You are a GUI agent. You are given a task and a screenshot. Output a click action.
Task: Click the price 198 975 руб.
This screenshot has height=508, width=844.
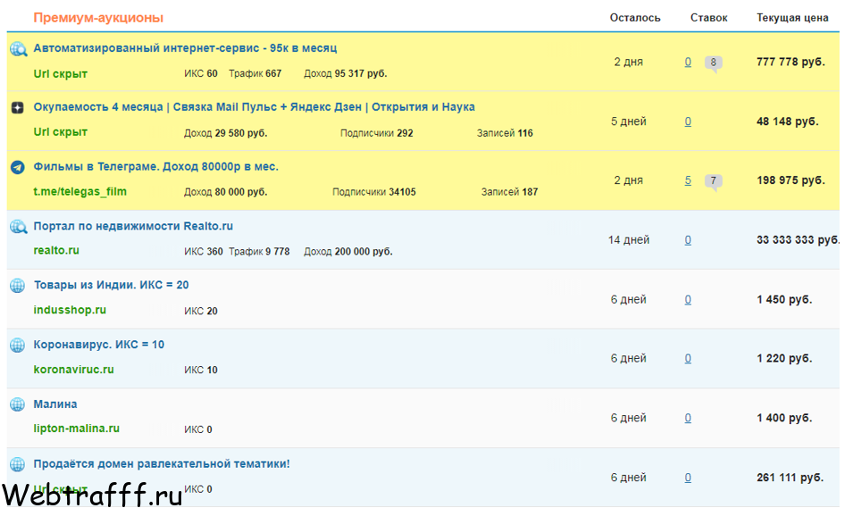pyautogui.click(x=790, y=180)
